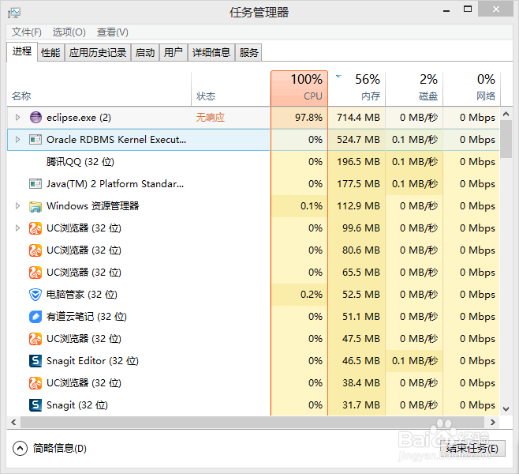Switch to the 用户 tab
This screenshot has width=519, height=474.
pyautogui.click(x=174, y=52)
